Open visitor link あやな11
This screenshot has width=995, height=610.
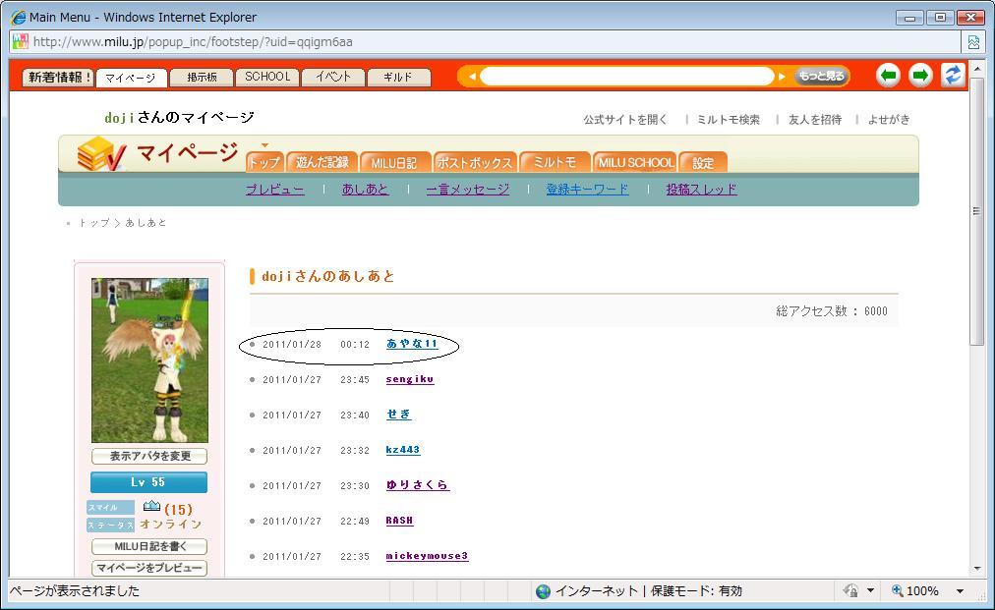412,344
